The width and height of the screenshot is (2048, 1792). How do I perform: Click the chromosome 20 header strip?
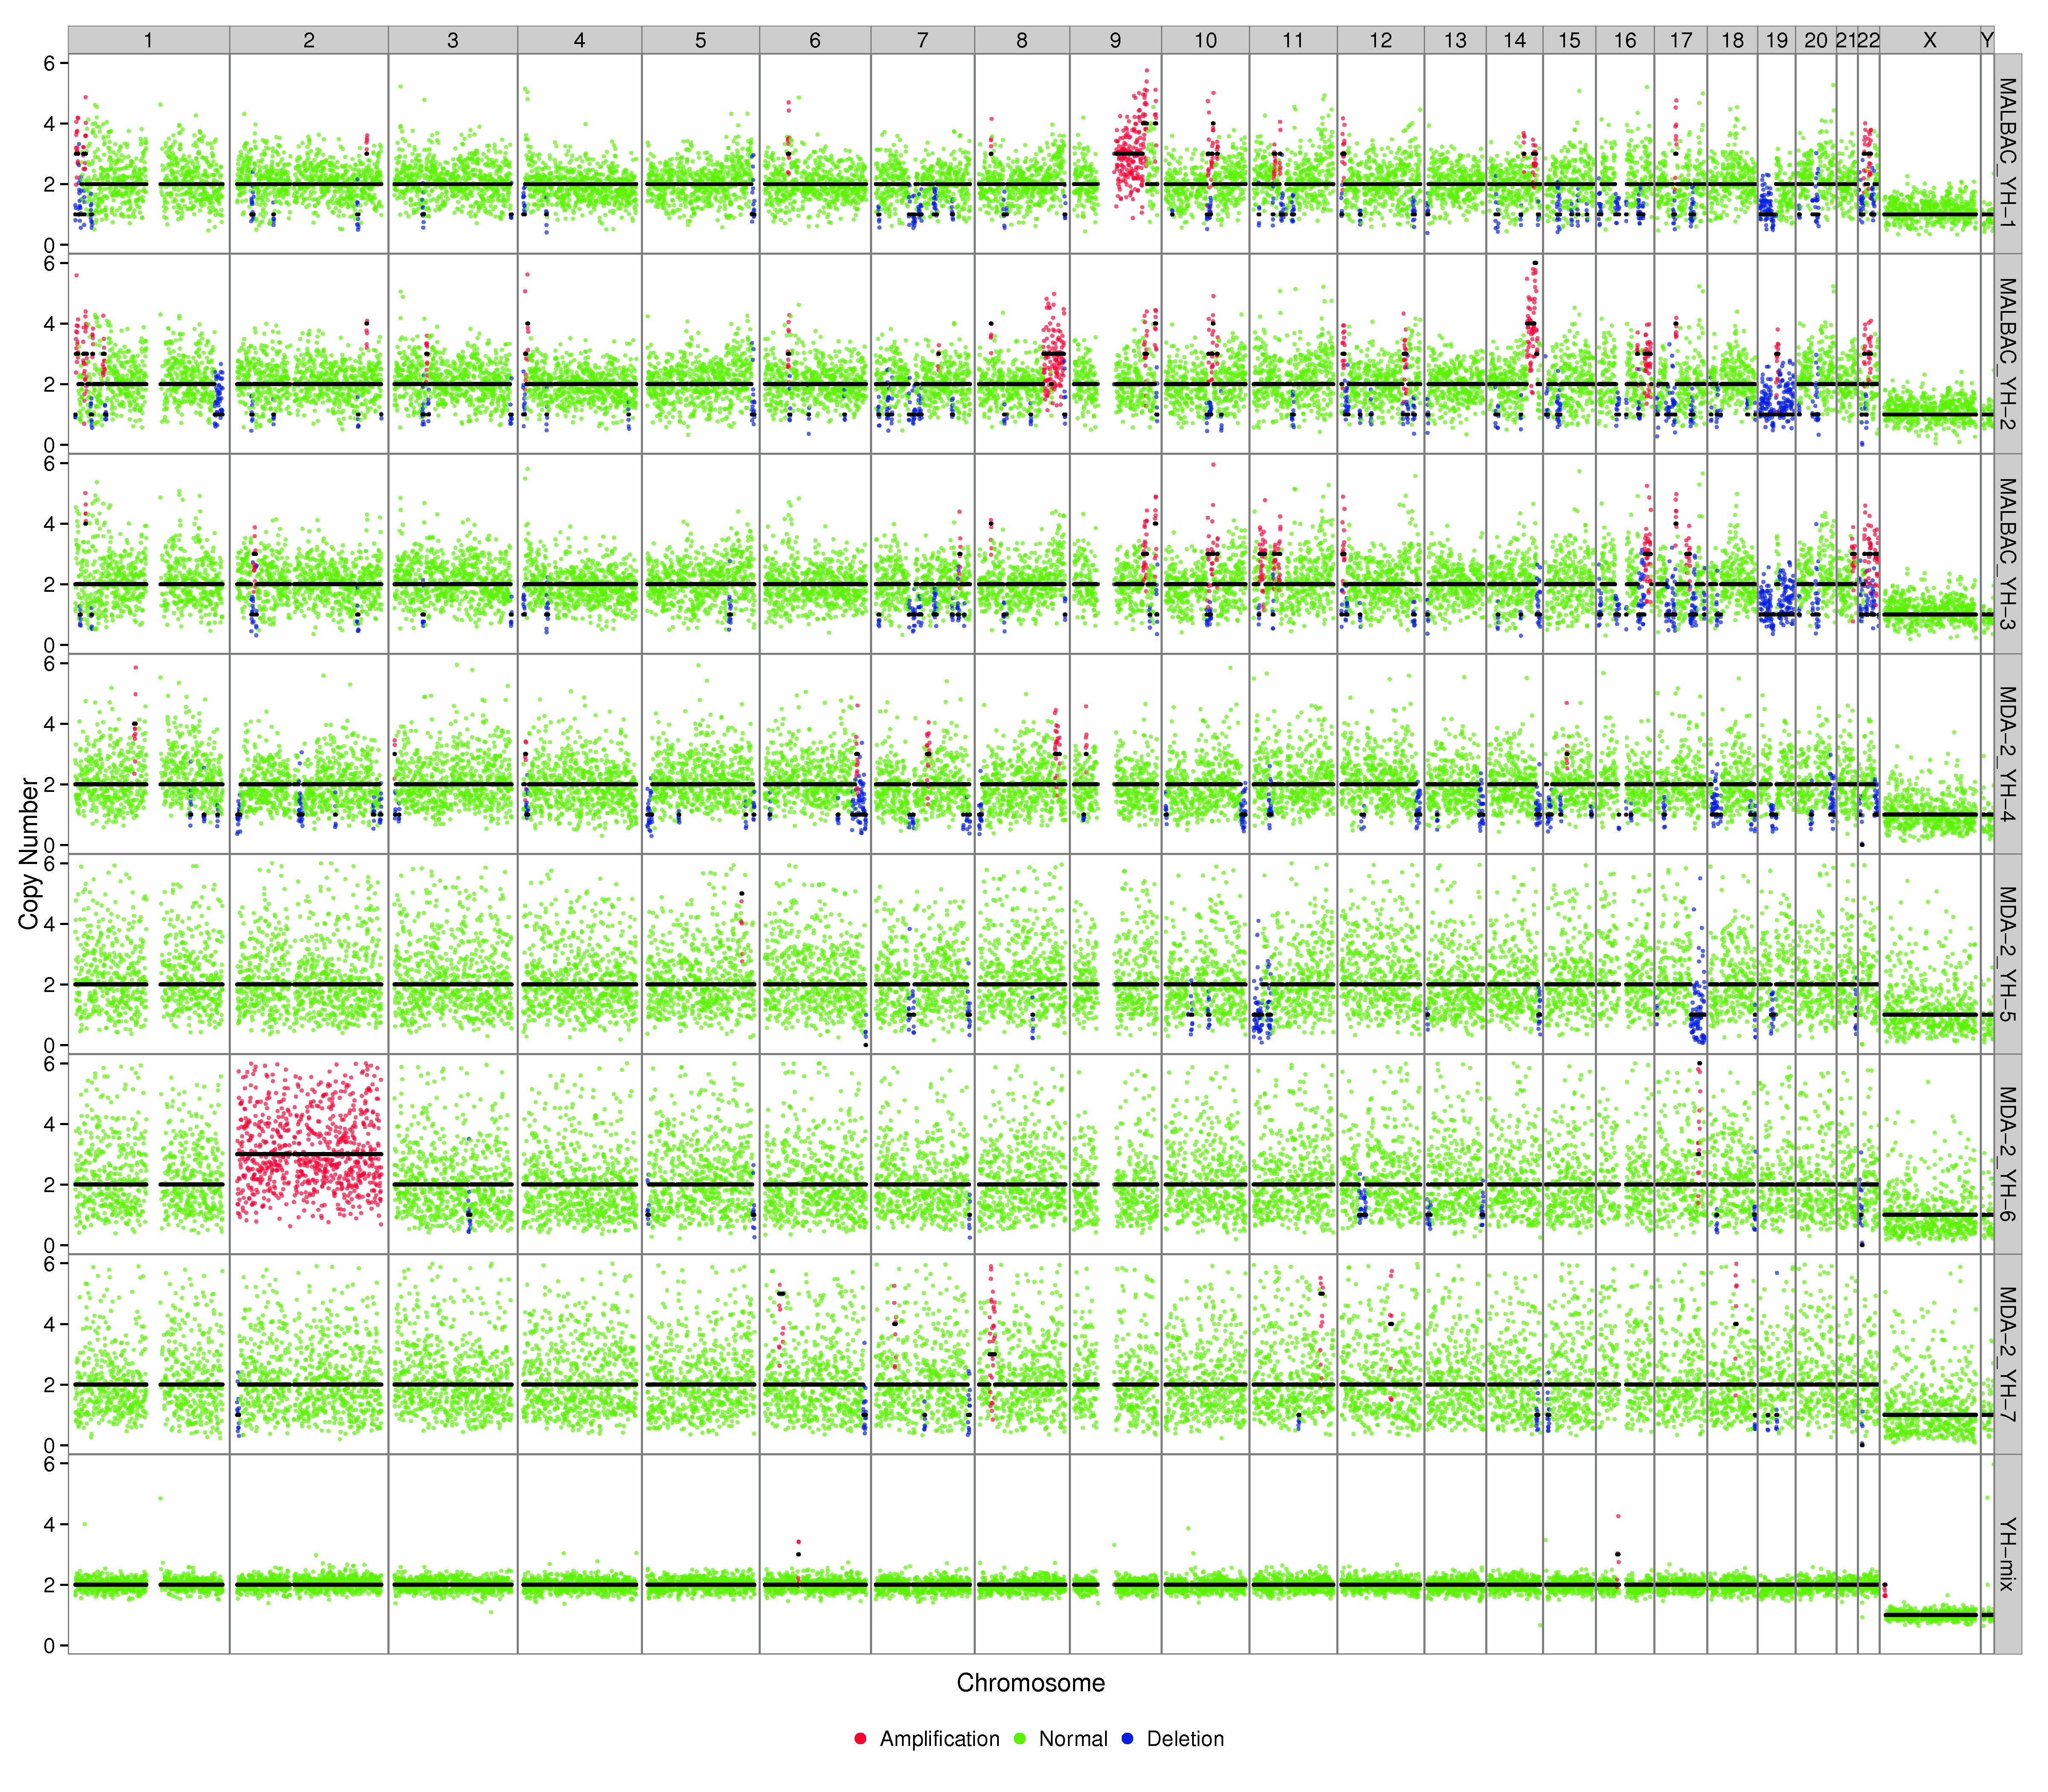1816,40
